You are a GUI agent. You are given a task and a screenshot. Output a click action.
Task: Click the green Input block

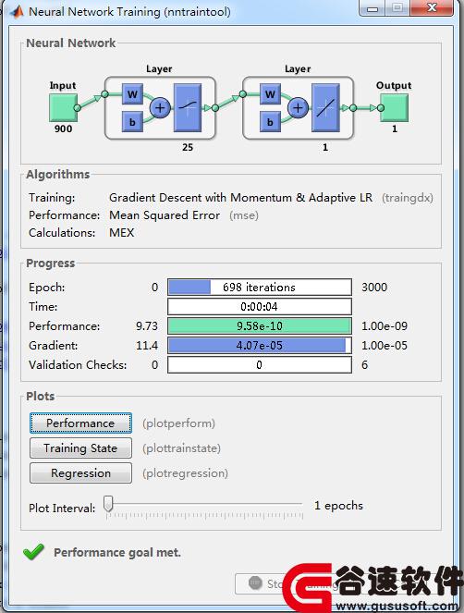(63, 107)
